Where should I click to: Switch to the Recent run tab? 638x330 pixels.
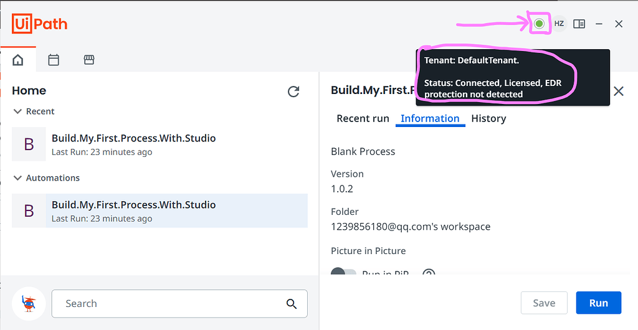tap(363, 118)
